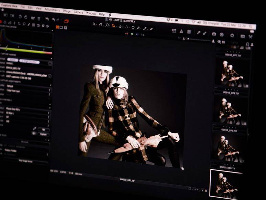Open the Edit menu

click(30, 8)
